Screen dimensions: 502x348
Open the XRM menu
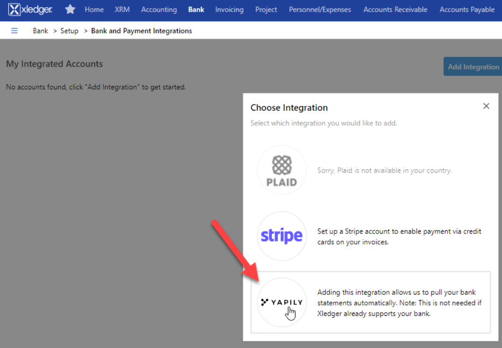pyautogui.click(x=122, y=9)
